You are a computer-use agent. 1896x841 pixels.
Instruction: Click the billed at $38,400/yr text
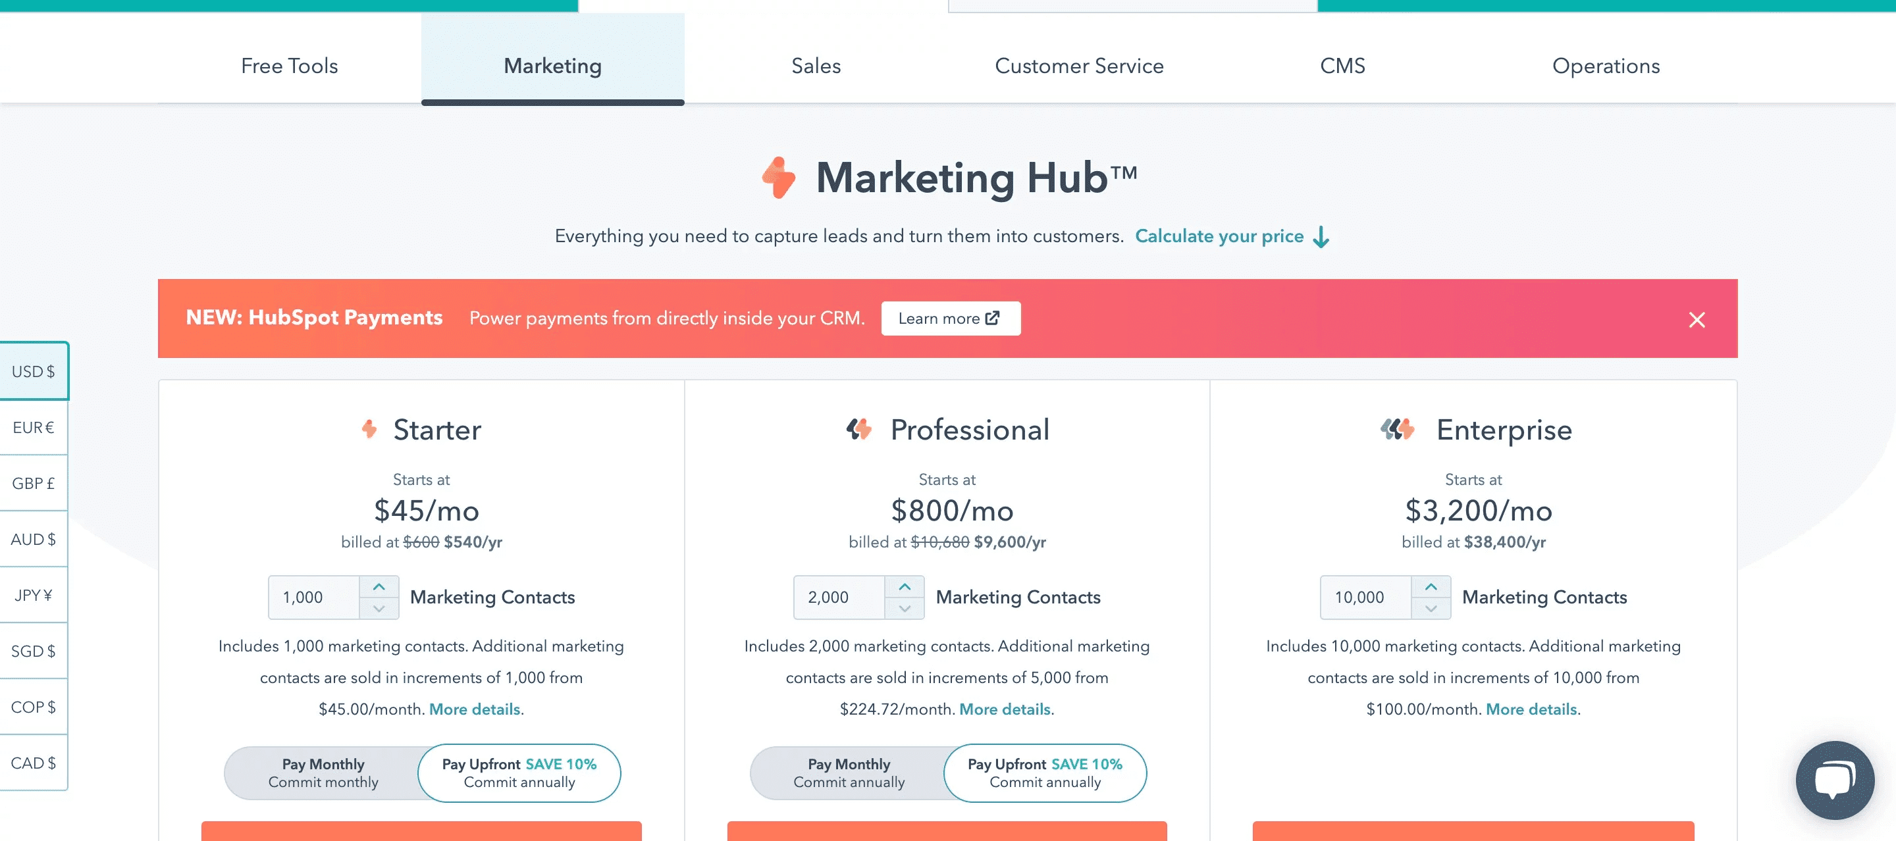(x=1473, y=542)
